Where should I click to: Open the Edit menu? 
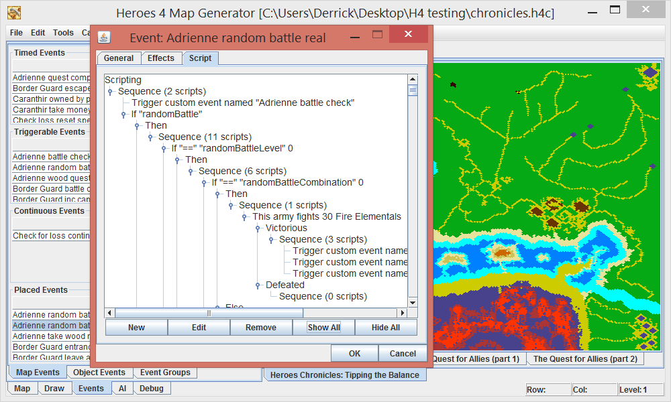(38, 32)
